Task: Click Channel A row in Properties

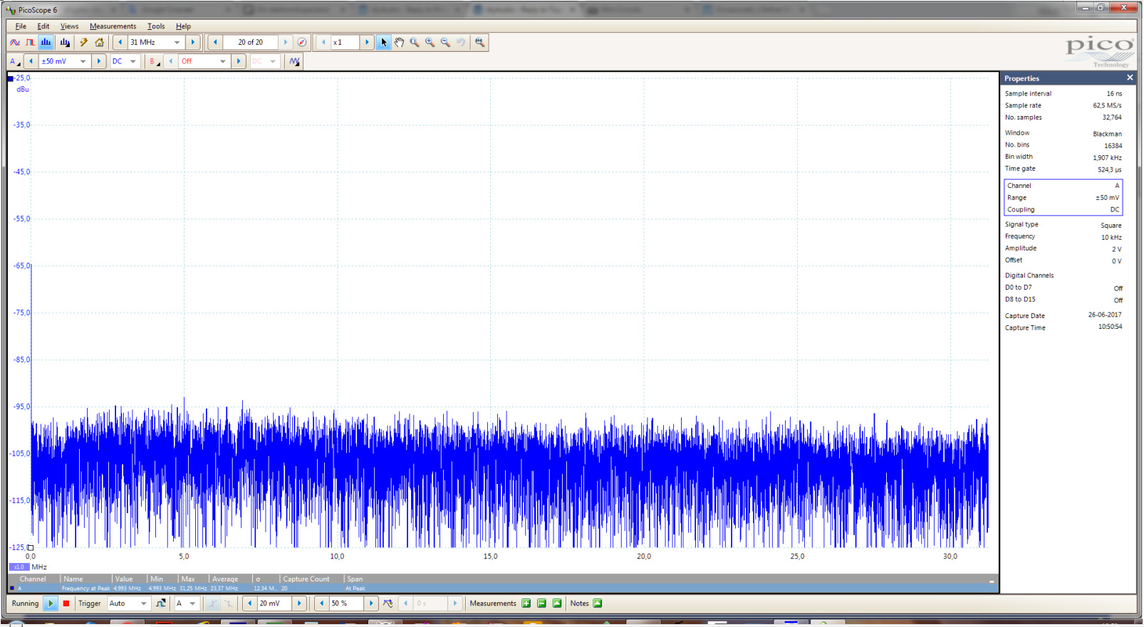Action: [x=1063, y=186]
